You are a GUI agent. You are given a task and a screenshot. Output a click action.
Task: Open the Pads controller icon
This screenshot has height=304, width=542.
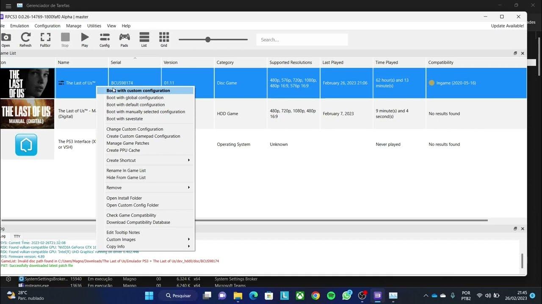pos(124,40)
